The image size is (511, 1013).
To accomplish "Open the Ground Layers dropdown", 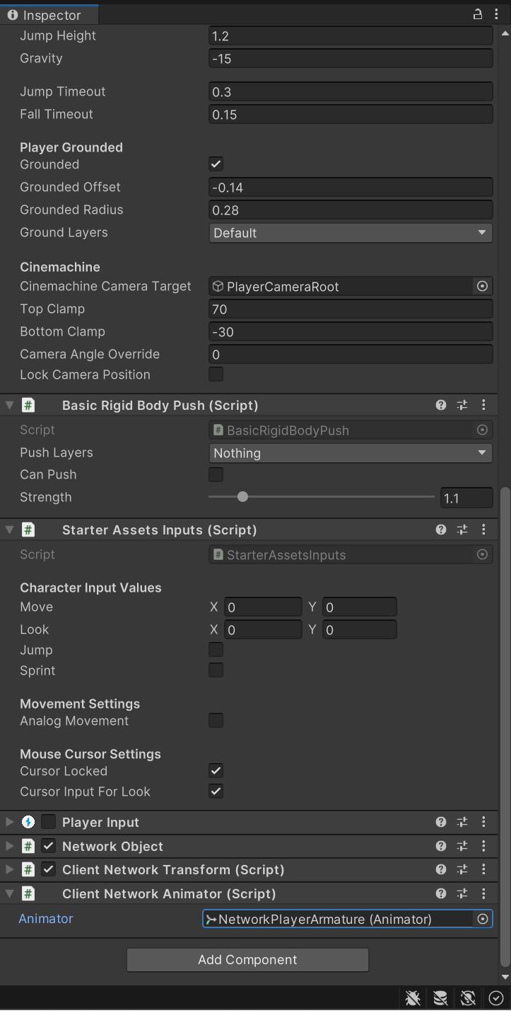I will click(351, 233).
